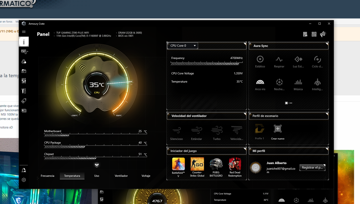The width and height of the screenshot is (360, 204).
Task: Open the Featured deals tag sidebar icon
Action: pos(24,101)
